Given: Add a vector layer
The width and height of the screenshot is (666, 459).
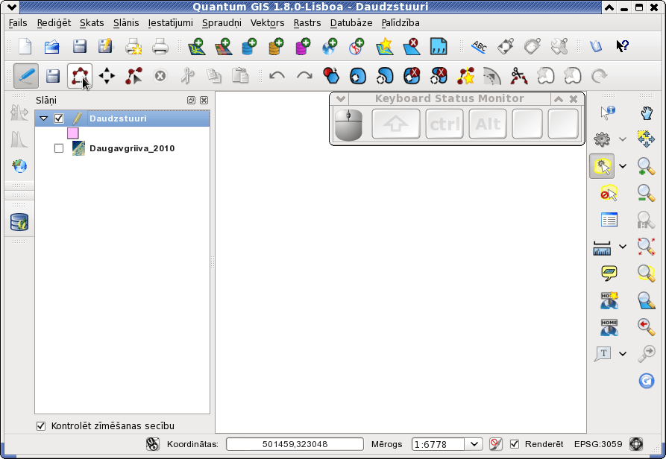Looking at the screenshot, I should coord(197,46).
